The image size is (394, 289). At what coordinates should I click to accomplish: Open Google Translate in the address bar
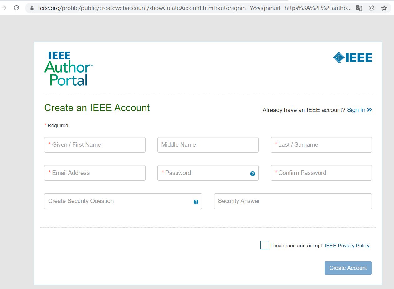(x=359, y=8)
